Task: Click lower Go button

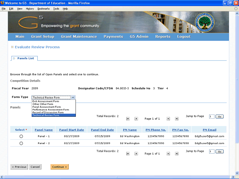Action: click(x=220, y=152)
